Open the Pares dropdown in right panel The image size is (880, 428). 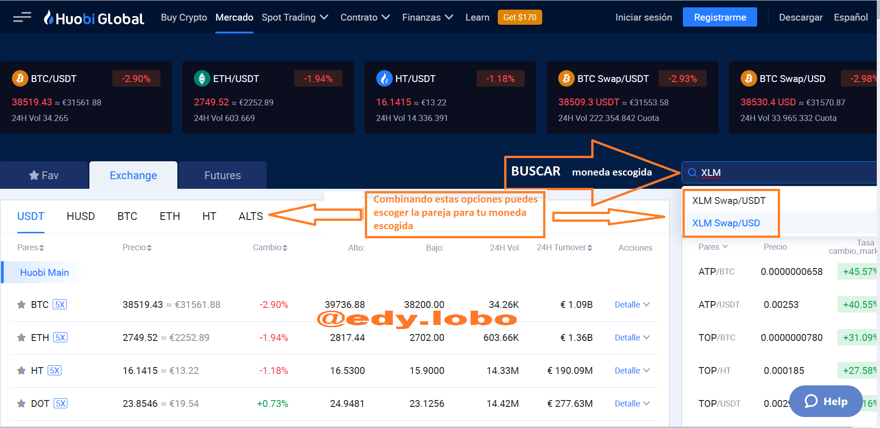(713, 247)
